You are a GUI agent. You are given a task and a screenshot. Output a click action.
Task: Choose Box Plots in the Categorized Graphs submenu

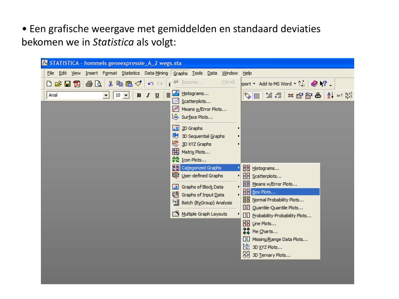pyautogui.click(x=281, y=192)
